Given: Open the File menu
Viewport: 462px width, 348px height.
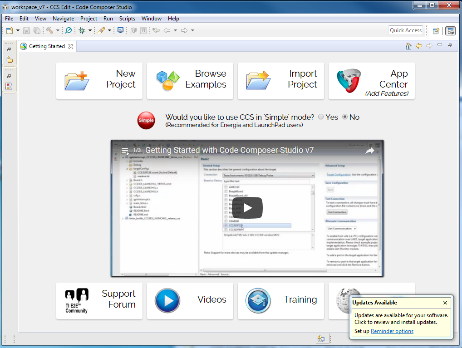Looking at the screenshot, I should 9,18.
